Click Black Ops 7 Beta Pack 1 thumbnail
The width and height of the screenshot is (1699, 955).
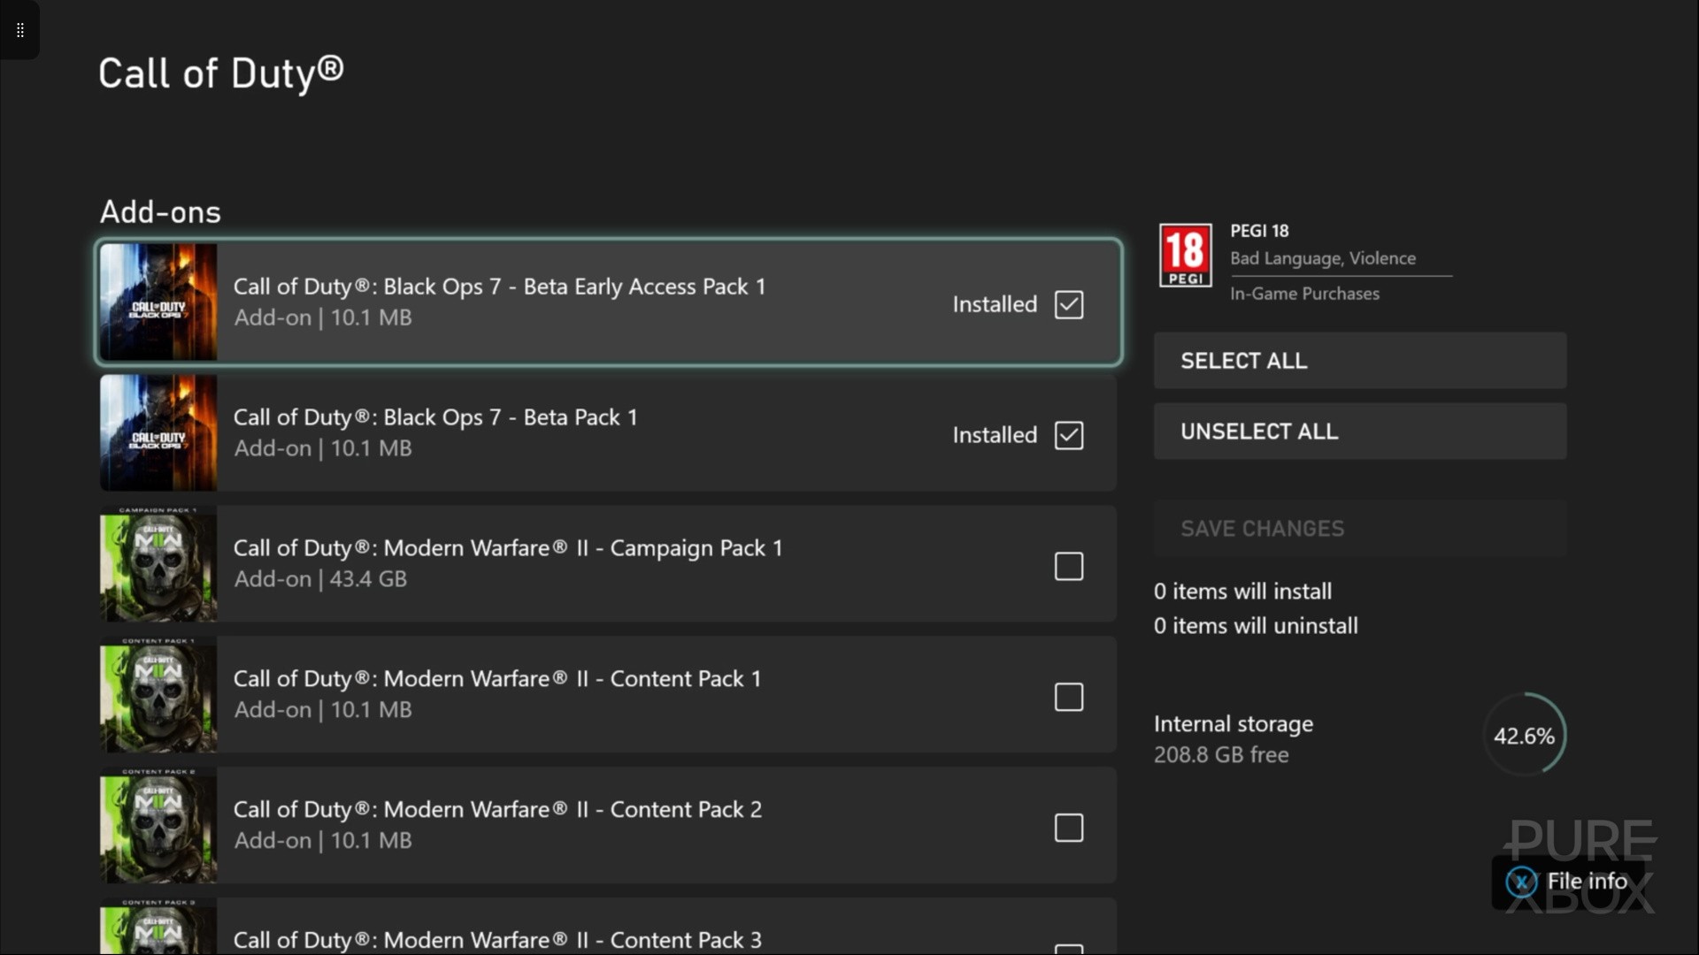pos(158,433)
